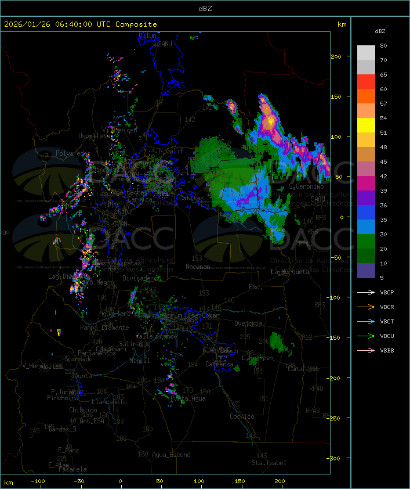Click the UTC Composite timestamp text

(x=80, y=24)
